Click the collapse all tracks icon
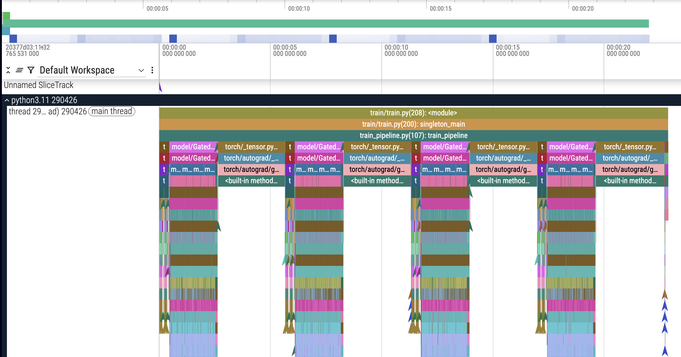This screenshot has width=681, height=357. pyautogui.click(x=8, y=70)
